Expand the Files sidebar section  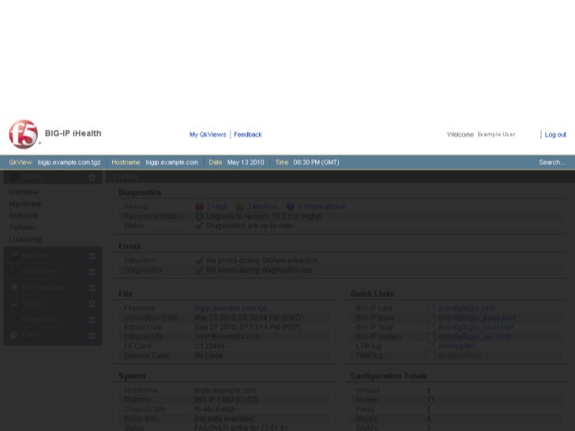click(92, 335)
